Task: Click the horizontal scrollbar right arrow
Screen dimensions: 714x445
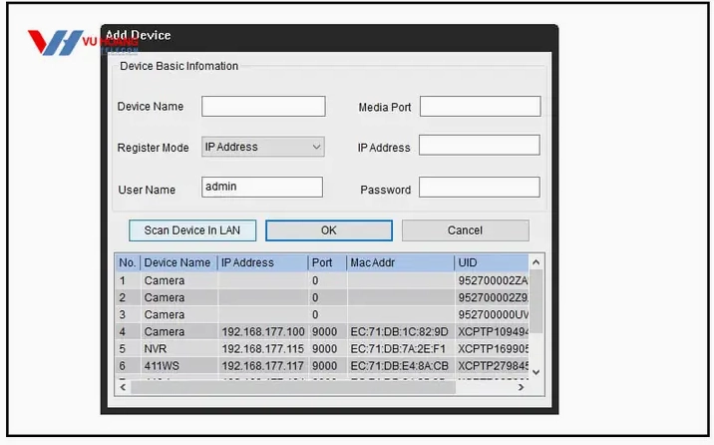Action: [521, 387]
